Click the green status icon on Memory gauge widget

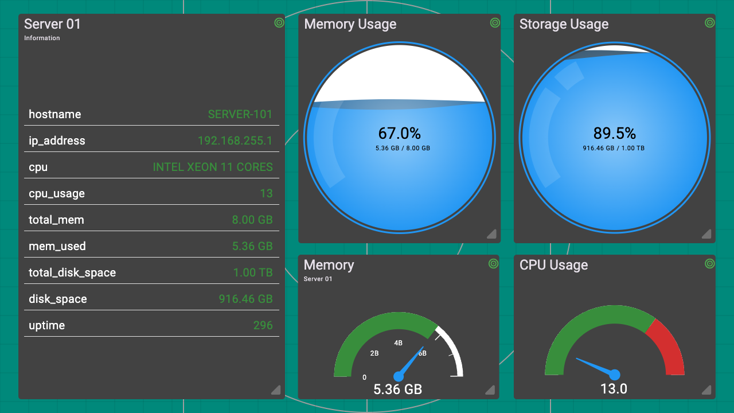[x=493, y=264]
